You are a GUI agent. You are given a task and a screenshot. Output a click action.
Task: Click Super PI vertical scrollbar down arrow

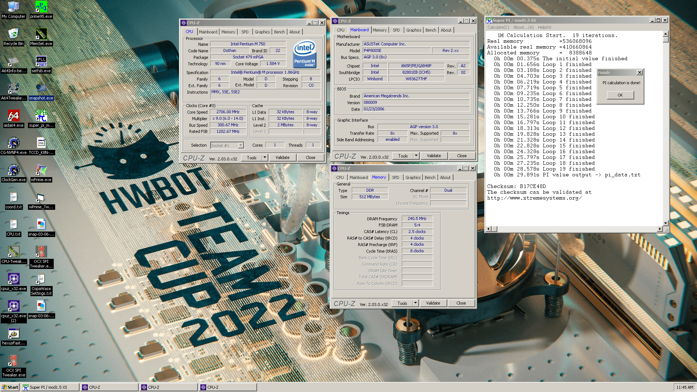(665, 223)
